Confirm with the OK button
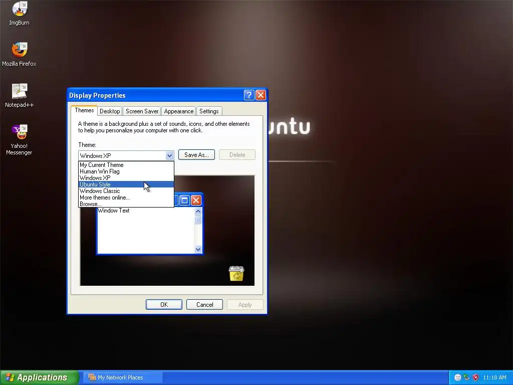The width and height of the screenshot is (513, 385). click(x=164, y=304)
